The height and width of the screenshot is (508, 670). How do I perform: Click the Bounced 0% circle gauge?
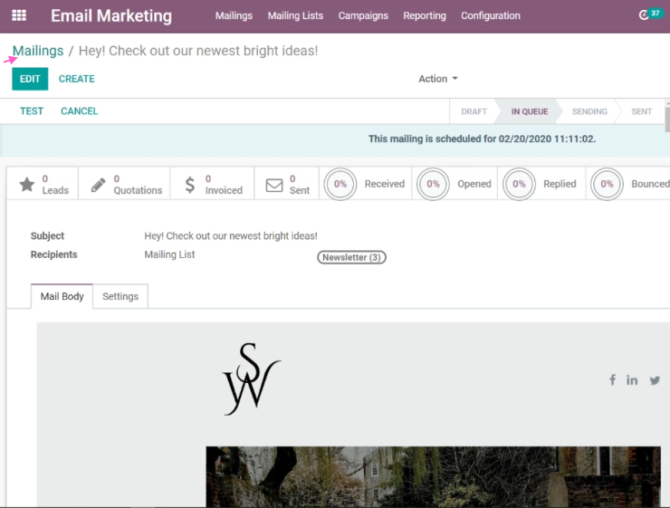[607, 184]
